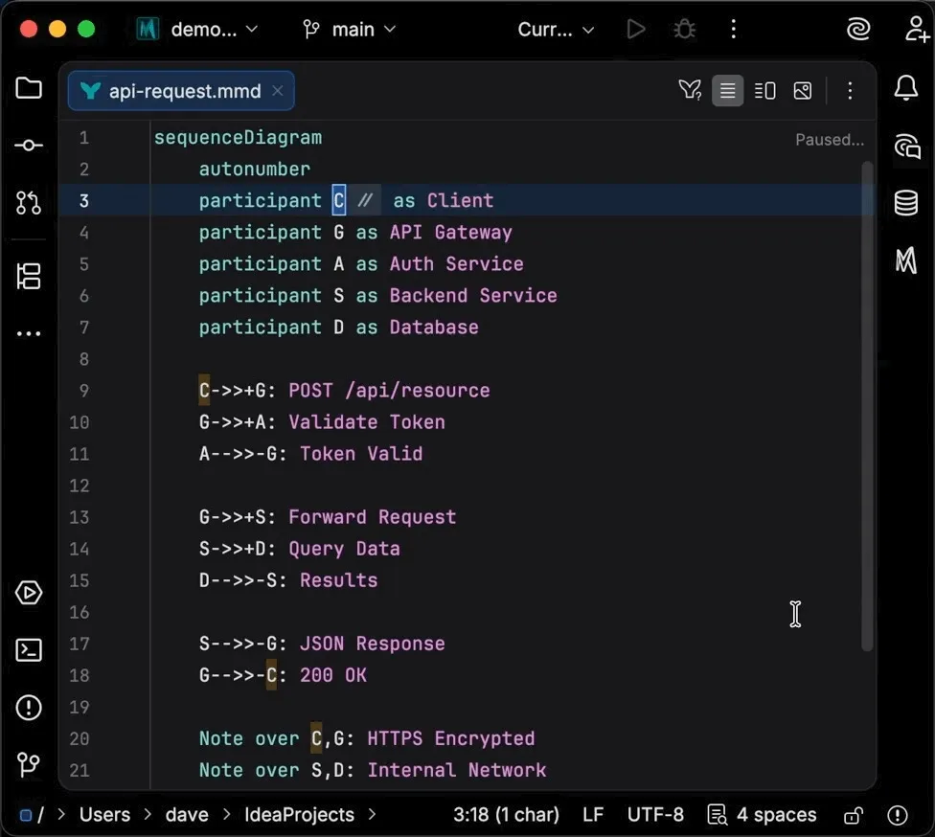Open the Database tool window
The height and width of the screenshot is (837, 935).
(905, 203)
